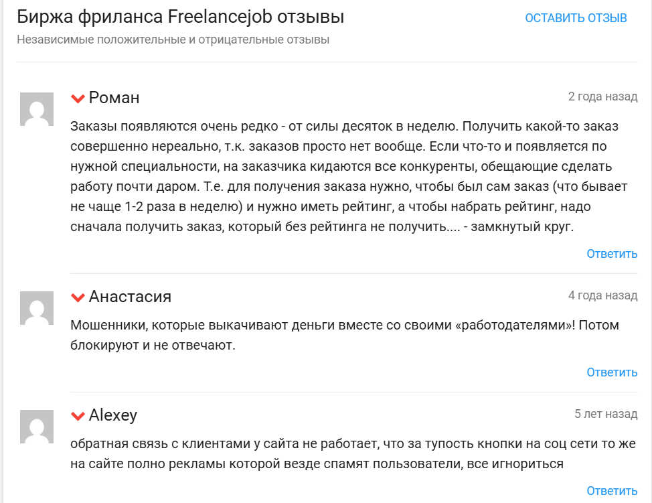Click Роман's review text about заказы

[344, 177]
